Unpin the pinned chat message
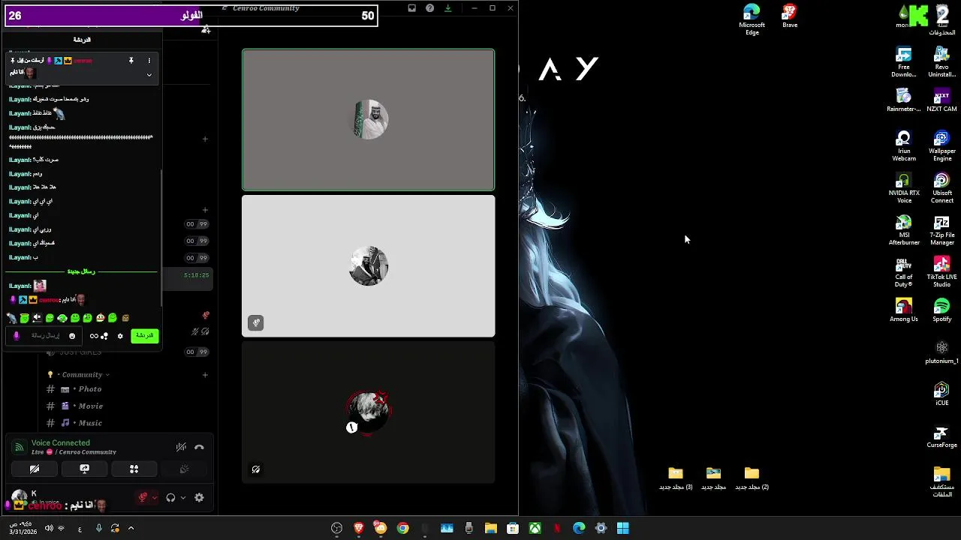The image size is (961, 540). pos(131,60)
